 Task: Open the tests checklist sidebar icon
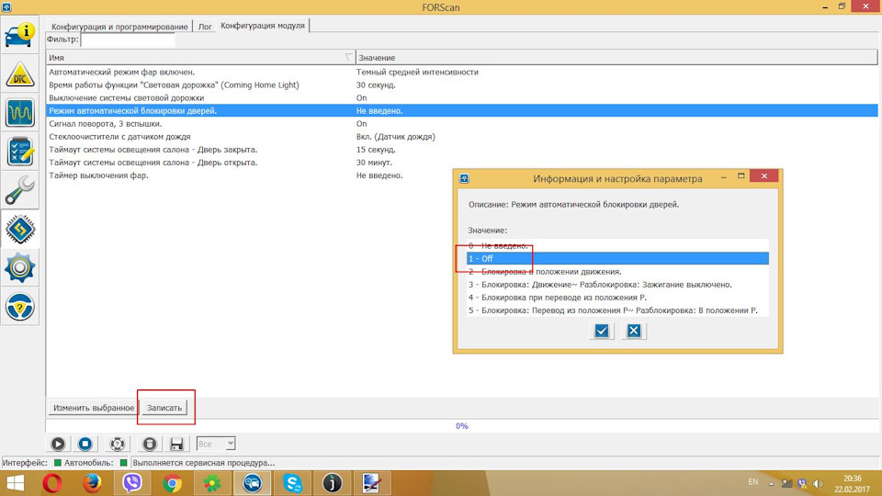19,152
